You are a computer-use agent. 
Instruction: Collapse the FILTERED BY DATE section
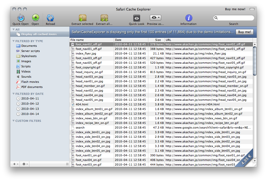[x=13, y=94]
